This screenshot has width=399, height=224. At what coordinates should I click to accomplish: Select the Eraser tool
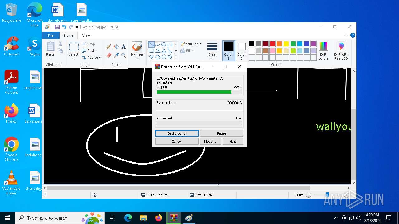coord(109,55)
